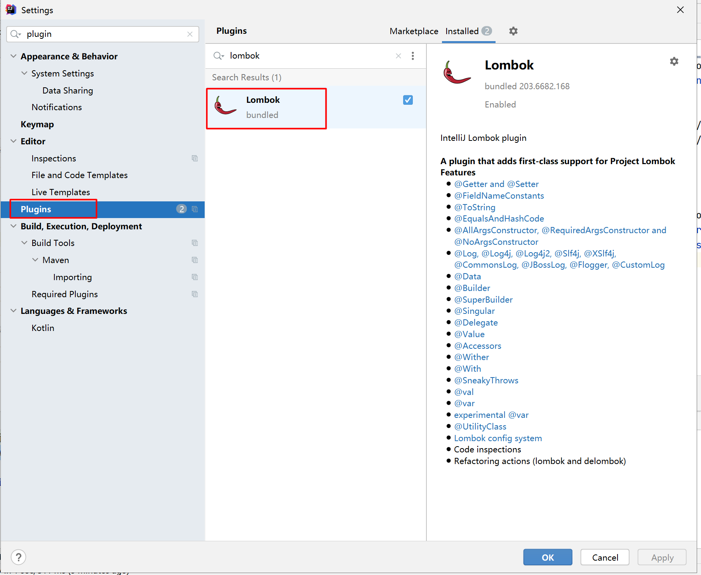701x575 pixels.
Task: Clear the lombok plugin search text
Action: pyautogui.click(x=398, y=56)
